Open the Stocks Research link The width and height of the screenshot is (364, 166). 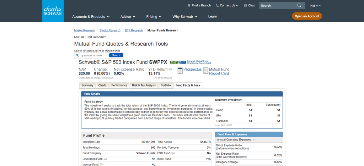click(110, 31)
